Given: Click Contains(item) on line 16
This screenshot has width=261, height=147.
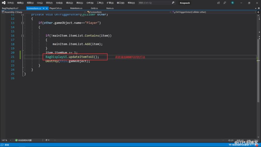Looking at the screenshot, I should point(97,36).
